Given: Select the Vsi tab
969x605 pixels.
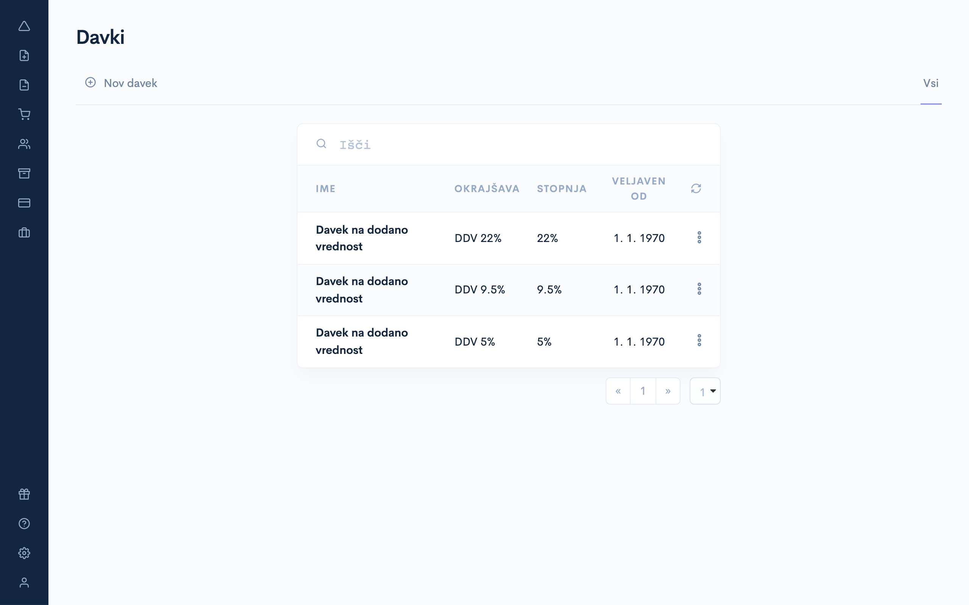Looking at the screenshot, I should coord(930,83).
